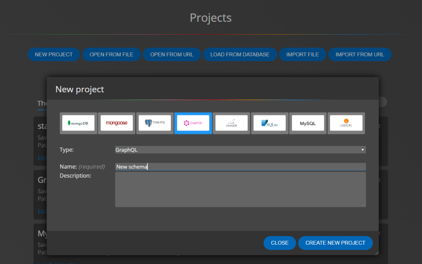This screenshot has height=264, width=422.
Task: Open the Type dropdown showing GraphQL
Action: [240, 150]
